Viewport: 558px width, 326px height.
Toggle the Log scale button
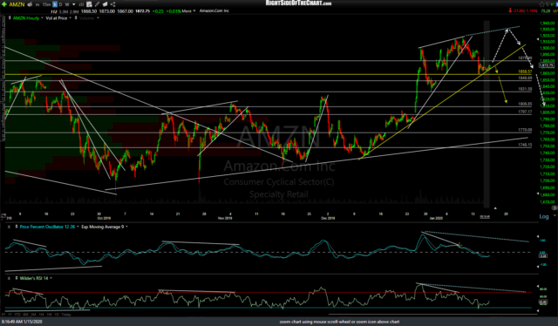click(544, 216)
